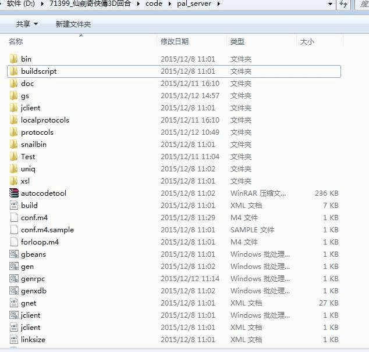Screen dimensions: 369x352
Task: Select the file name genrpc
Action: pyautogui.click(x=33, y=279)
